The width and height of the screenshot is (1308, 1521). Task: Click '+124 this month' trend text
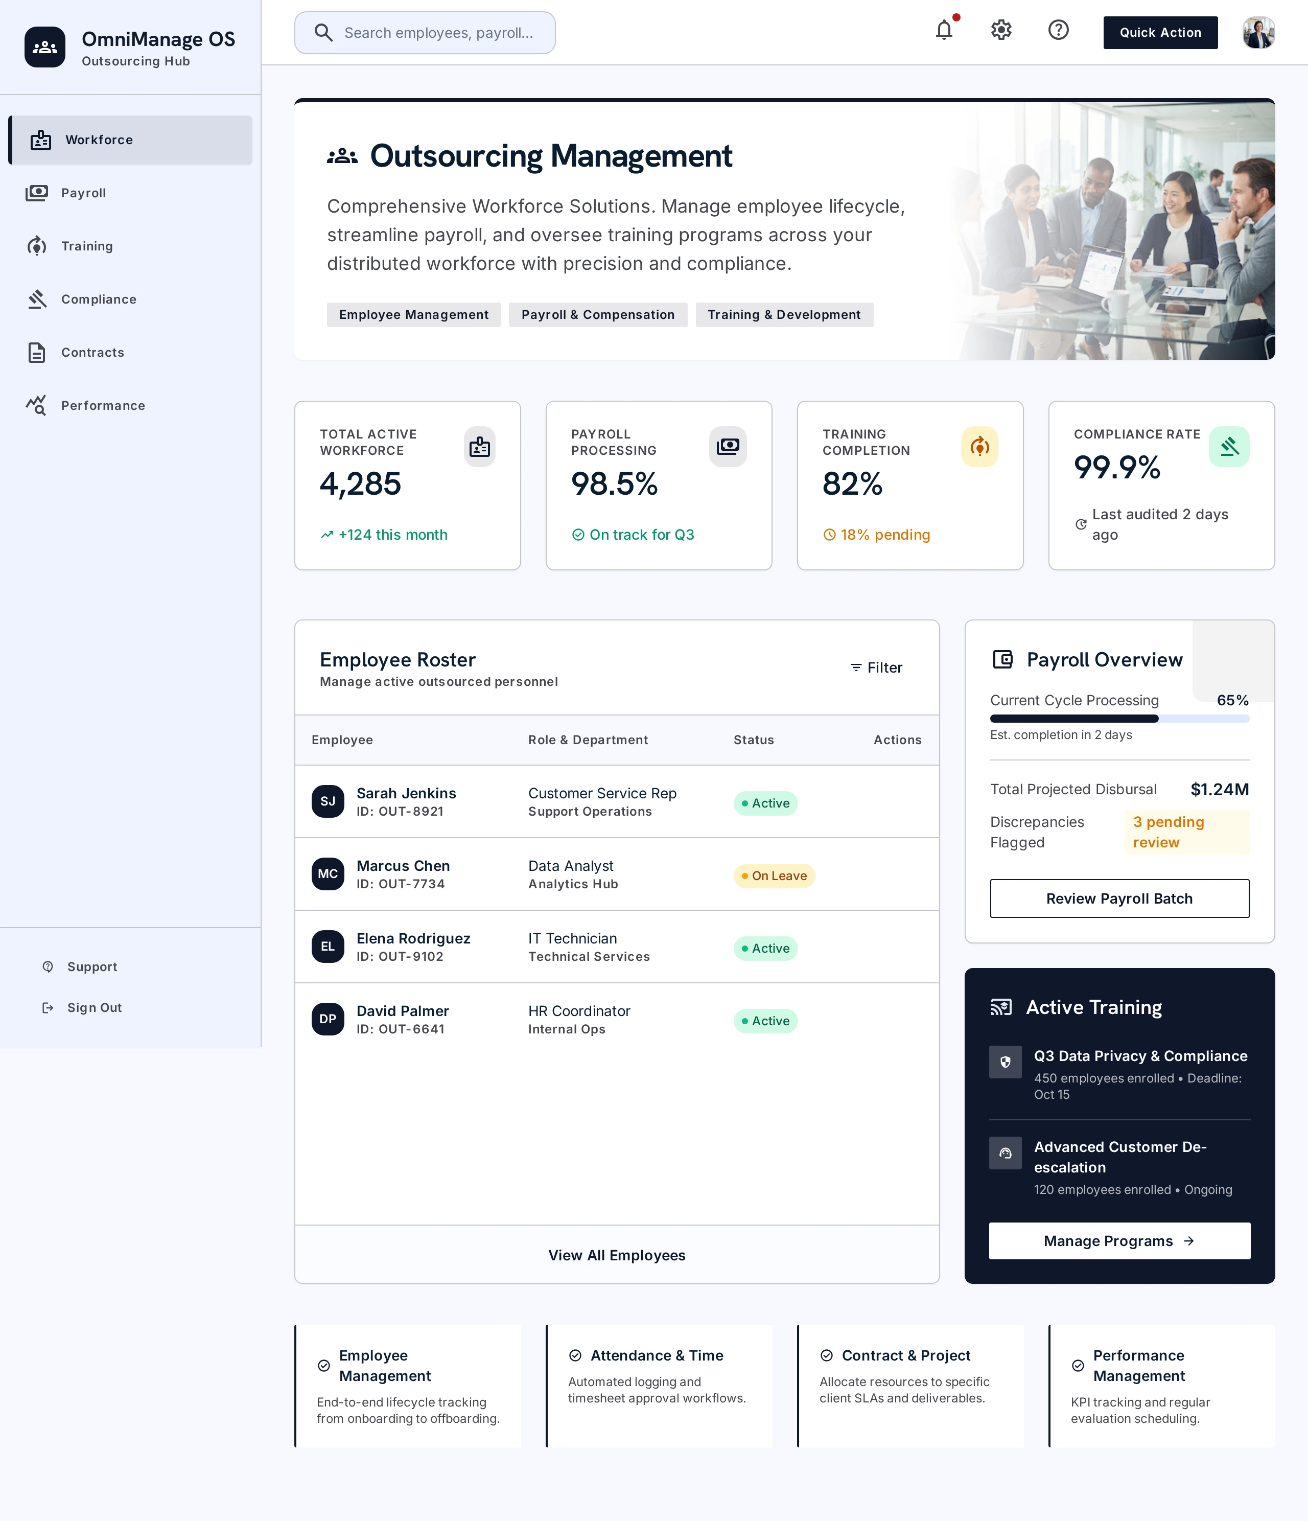point(393,535)
